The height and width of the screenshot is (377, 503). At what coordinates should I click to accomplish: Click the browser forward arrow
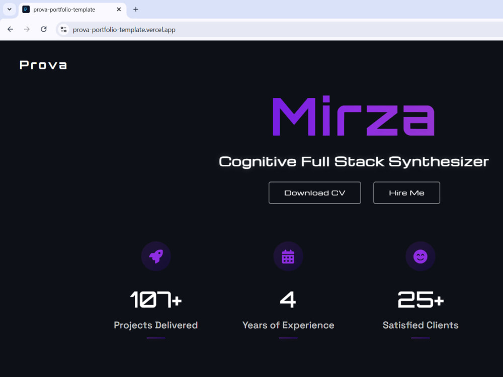tap(27, 30)
